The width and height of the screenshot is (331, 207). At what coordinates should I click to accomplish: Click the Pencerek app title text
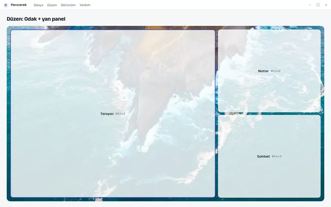tap(19, 5)
